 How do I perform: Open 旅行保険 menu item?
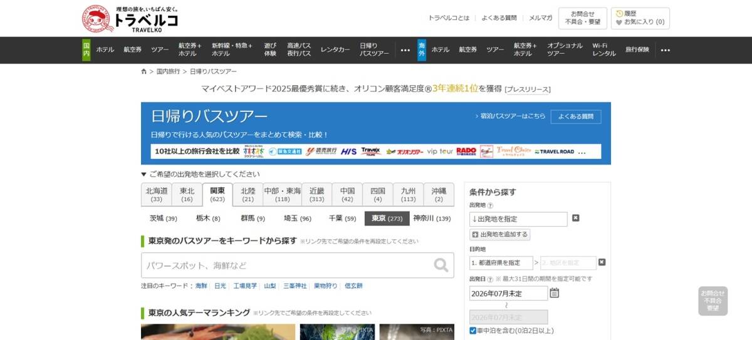637,50
